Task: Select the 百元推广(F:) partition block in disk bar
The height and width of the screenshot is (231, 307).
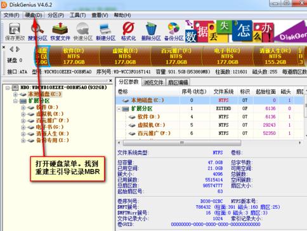Action: tap(176, 56)
